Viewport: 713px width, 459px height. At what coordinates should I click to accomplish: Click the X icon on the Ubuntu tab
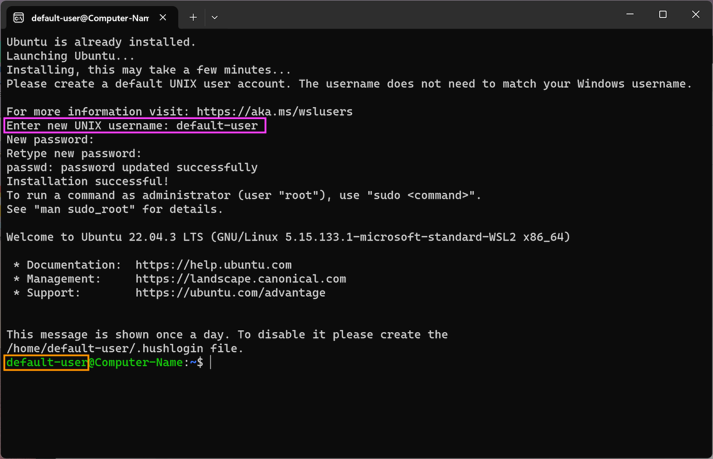163,17
